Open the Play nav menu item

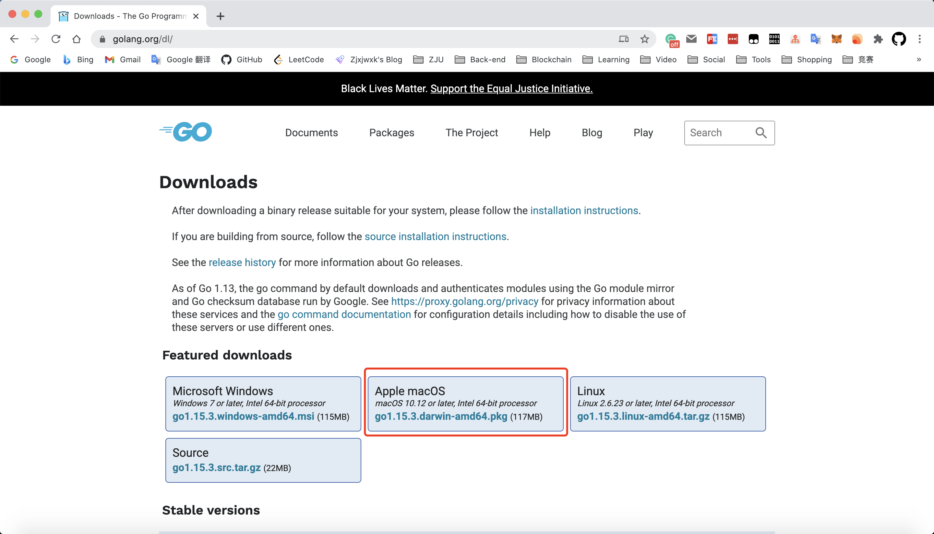click(x=643, y=132)
